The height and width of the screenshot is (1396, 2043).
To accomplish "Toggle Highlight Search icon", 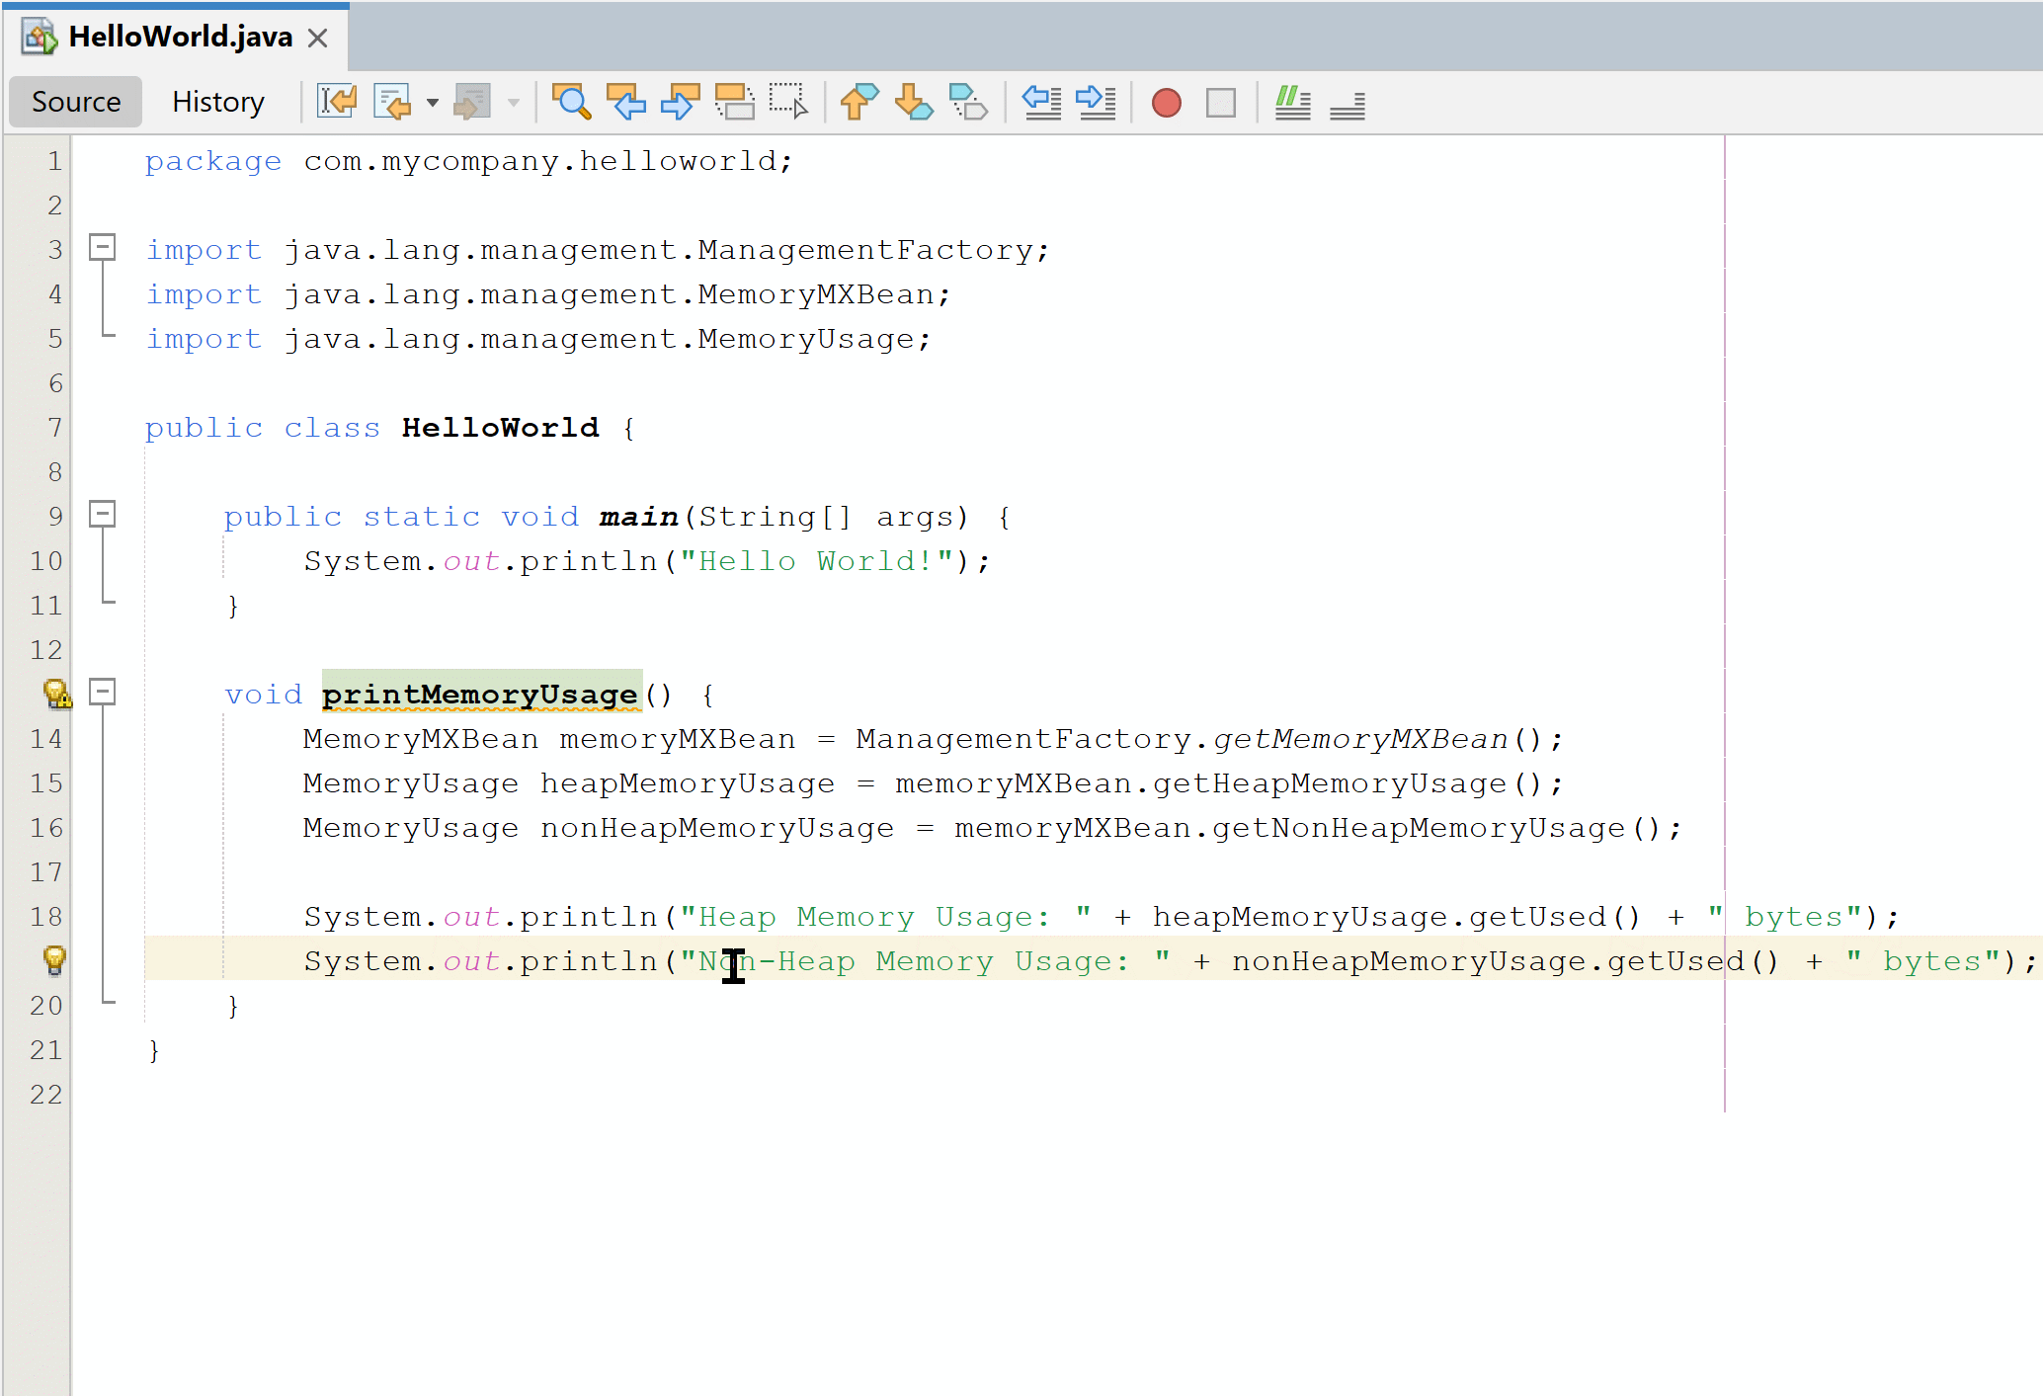I will click(734, 102).
